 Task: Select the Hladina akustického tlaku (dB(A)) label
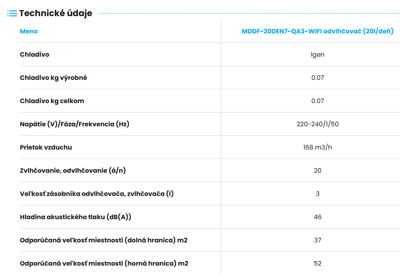click(76, 217)
